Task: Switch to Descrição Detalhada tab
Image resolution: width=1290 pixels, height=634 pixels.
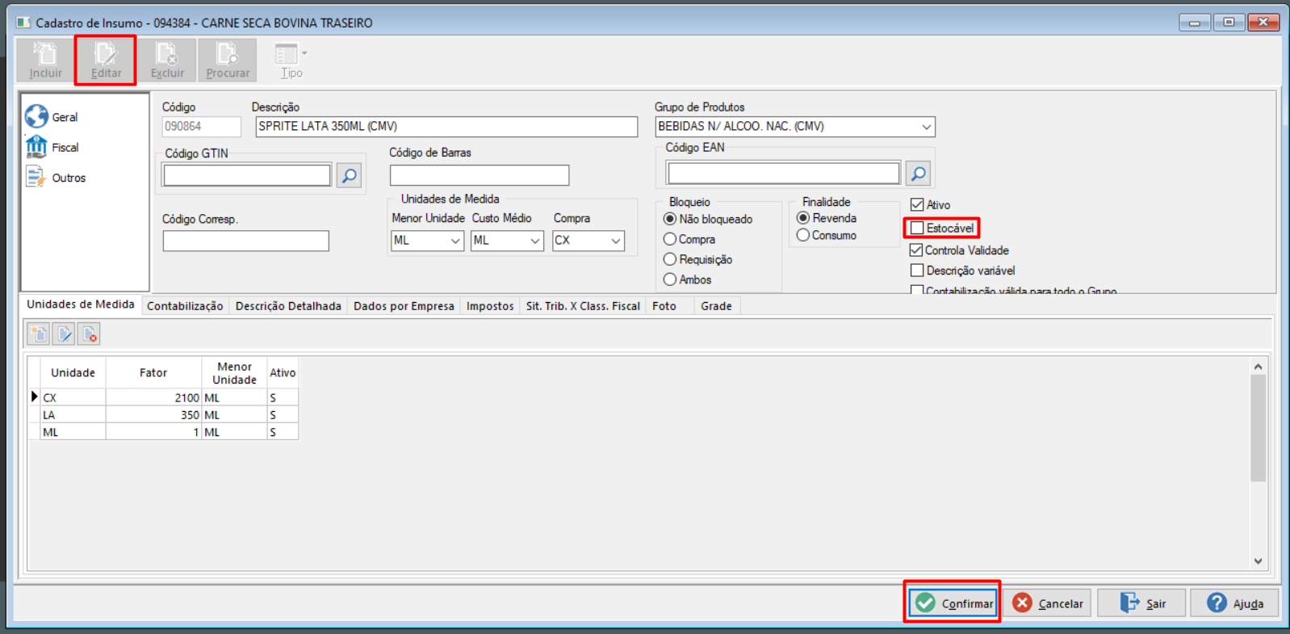Action: (x=288, y=306)
